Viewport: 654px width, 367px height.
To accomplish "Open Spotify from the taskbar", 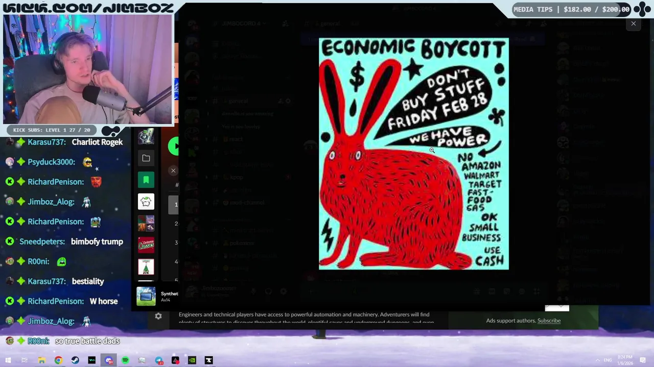I will coord(125,360).
